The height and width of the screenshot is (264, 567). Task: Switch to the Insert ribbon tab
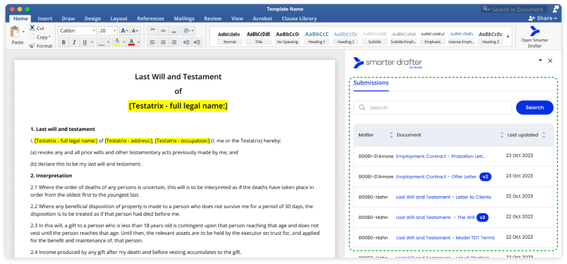45,18
